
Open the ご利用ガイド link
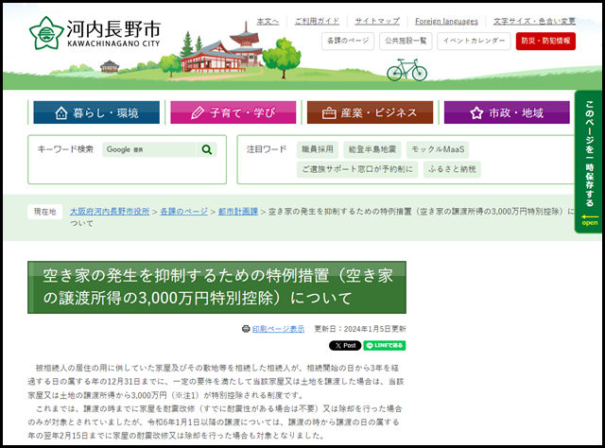coord(317,21)
